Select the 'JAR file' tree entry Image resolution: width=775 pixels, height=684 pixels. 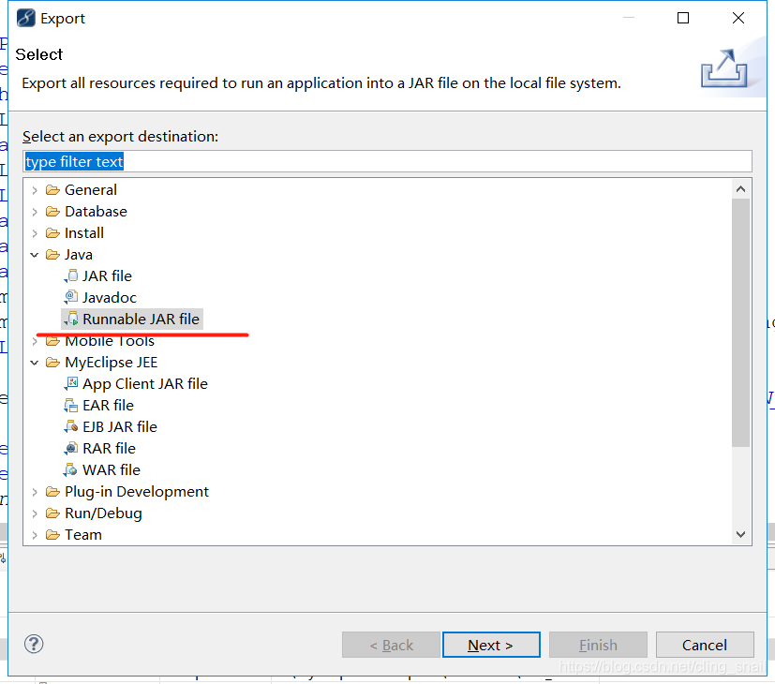[107, 275]
